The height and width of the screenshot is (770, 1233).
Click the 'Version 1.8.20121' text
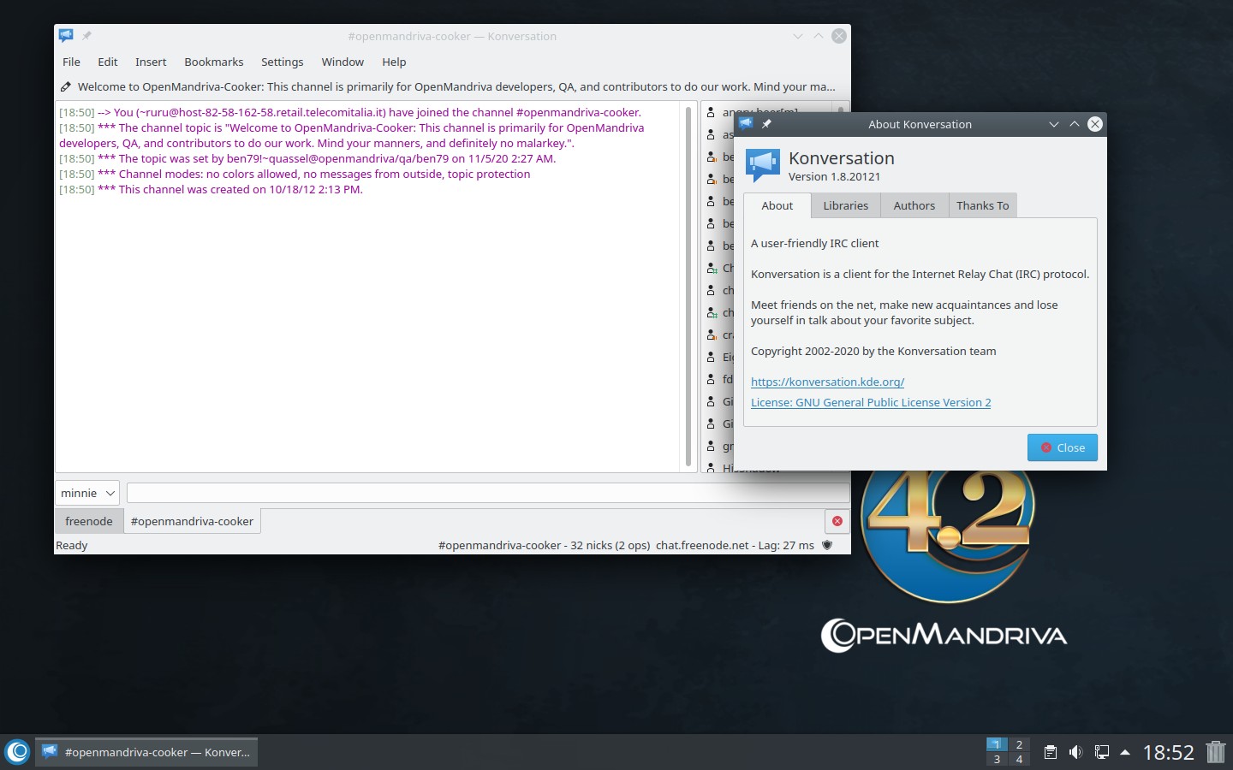pos(834,176)
